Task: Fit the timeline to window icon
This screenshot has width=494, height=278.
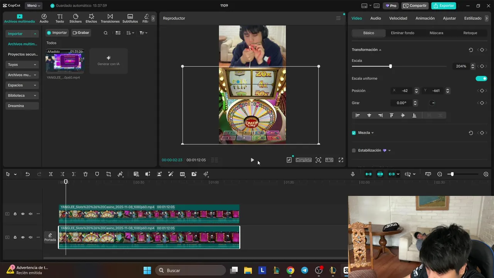Action: point(428,174)
